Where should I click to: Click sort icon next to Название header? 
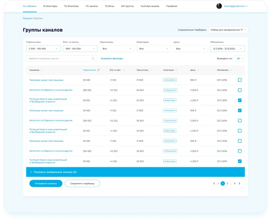[42, 70]
